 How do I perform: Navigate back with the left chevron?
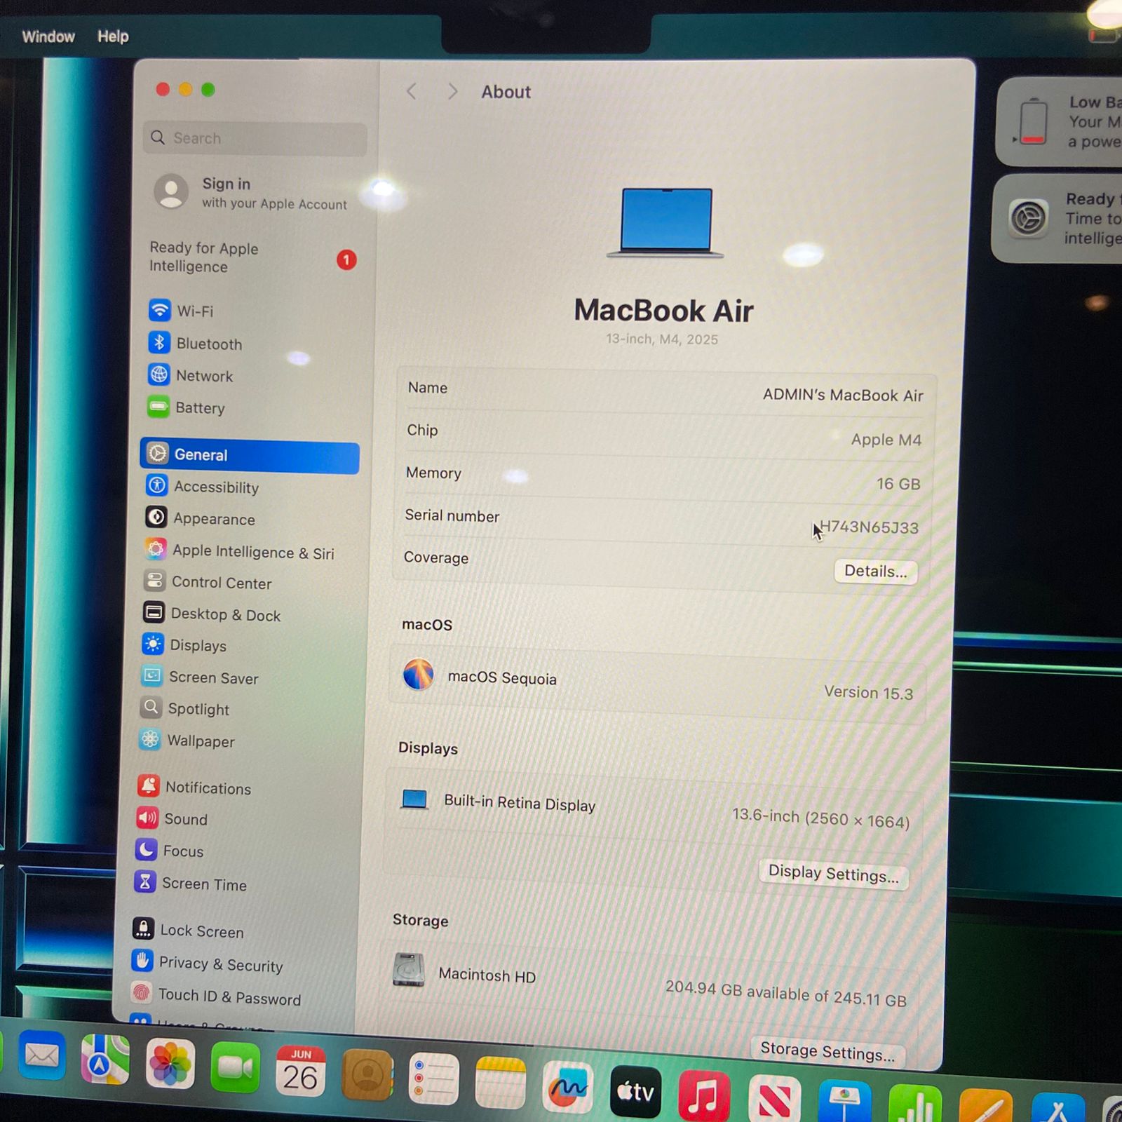coord(412,92)
